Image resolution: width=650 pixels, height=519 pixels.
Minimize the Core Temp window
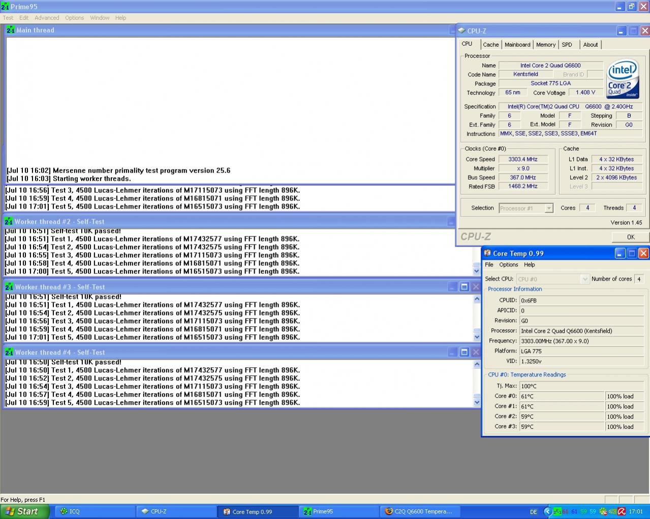click(x=620, y=253)
